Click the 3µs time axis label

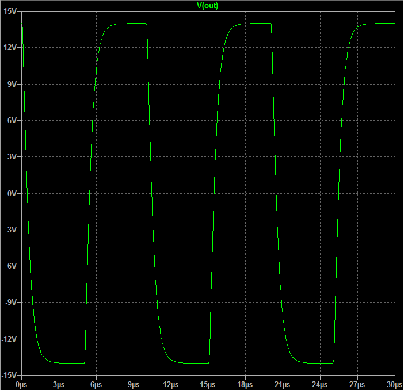click(x=59, y=385)
